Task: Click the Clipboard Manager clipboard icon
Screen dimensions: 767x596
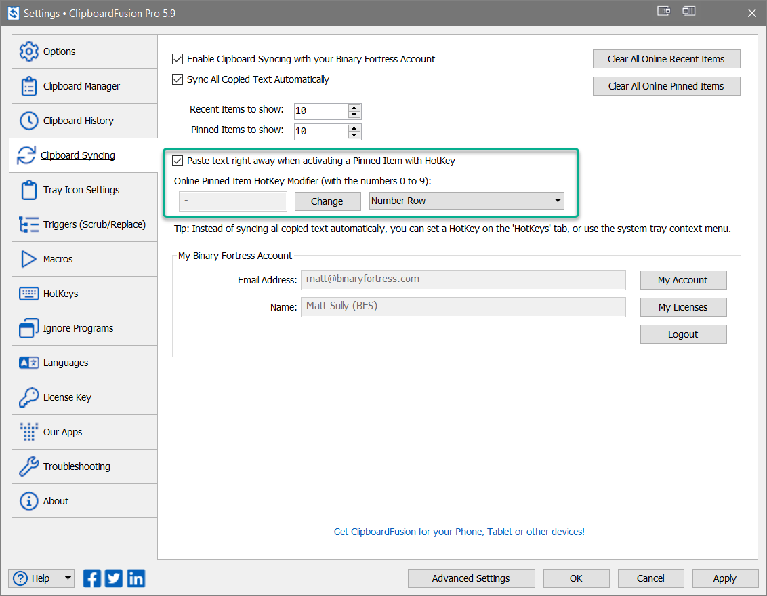Action: point(29,86)
